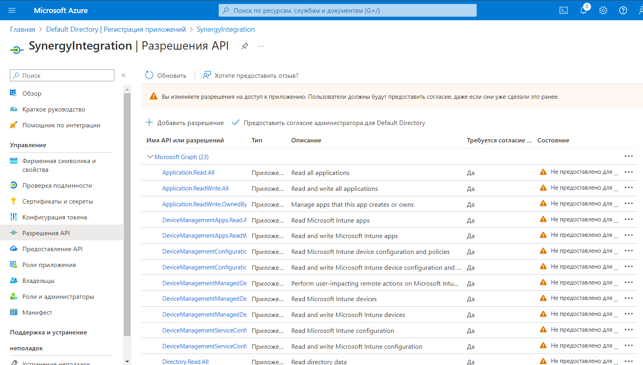Open the feedback link 'Хотите предоставить отзыв?'
Viewport: 643px width, 365px height.
click(x=250, y=75)
